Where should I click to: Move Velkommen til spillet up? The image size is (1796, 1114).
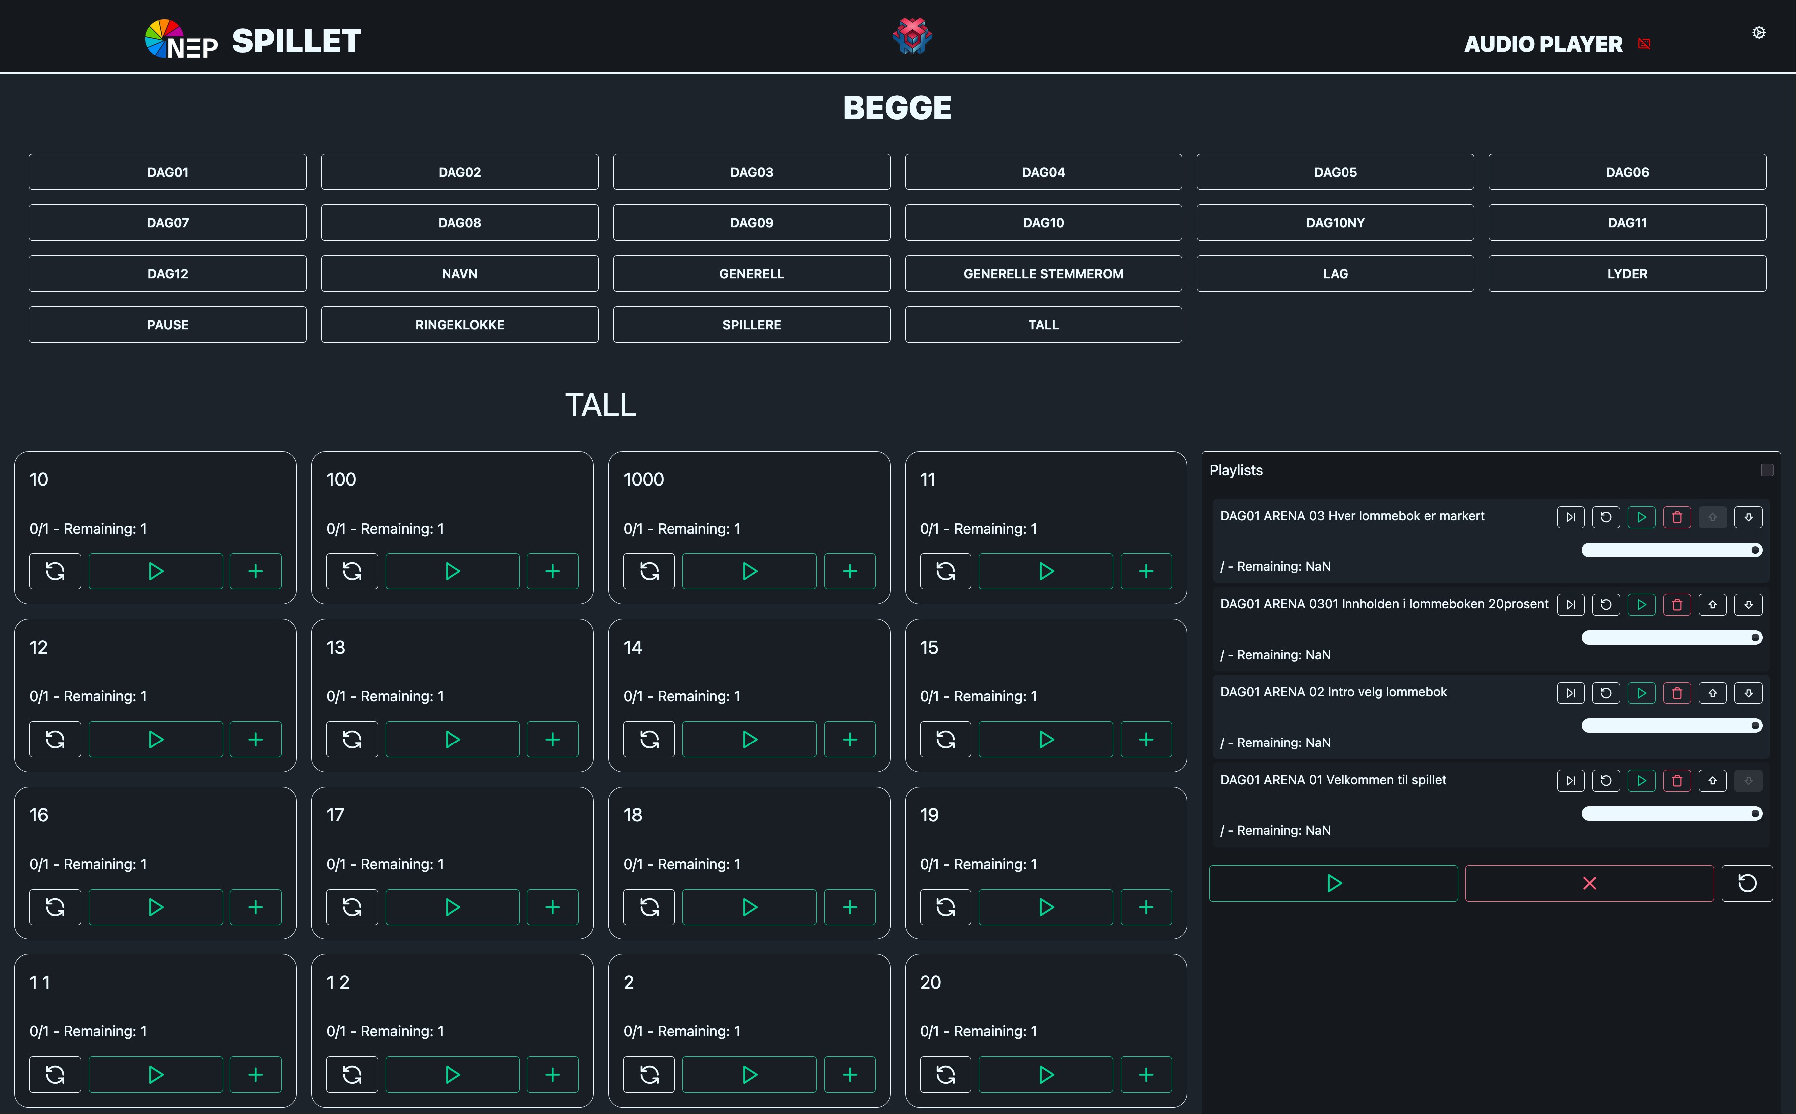[x=1713, y=781]
